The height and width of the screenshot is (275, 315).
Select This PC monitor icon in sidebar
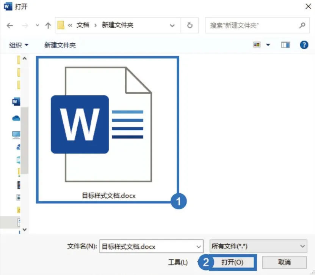click(16, 135)
